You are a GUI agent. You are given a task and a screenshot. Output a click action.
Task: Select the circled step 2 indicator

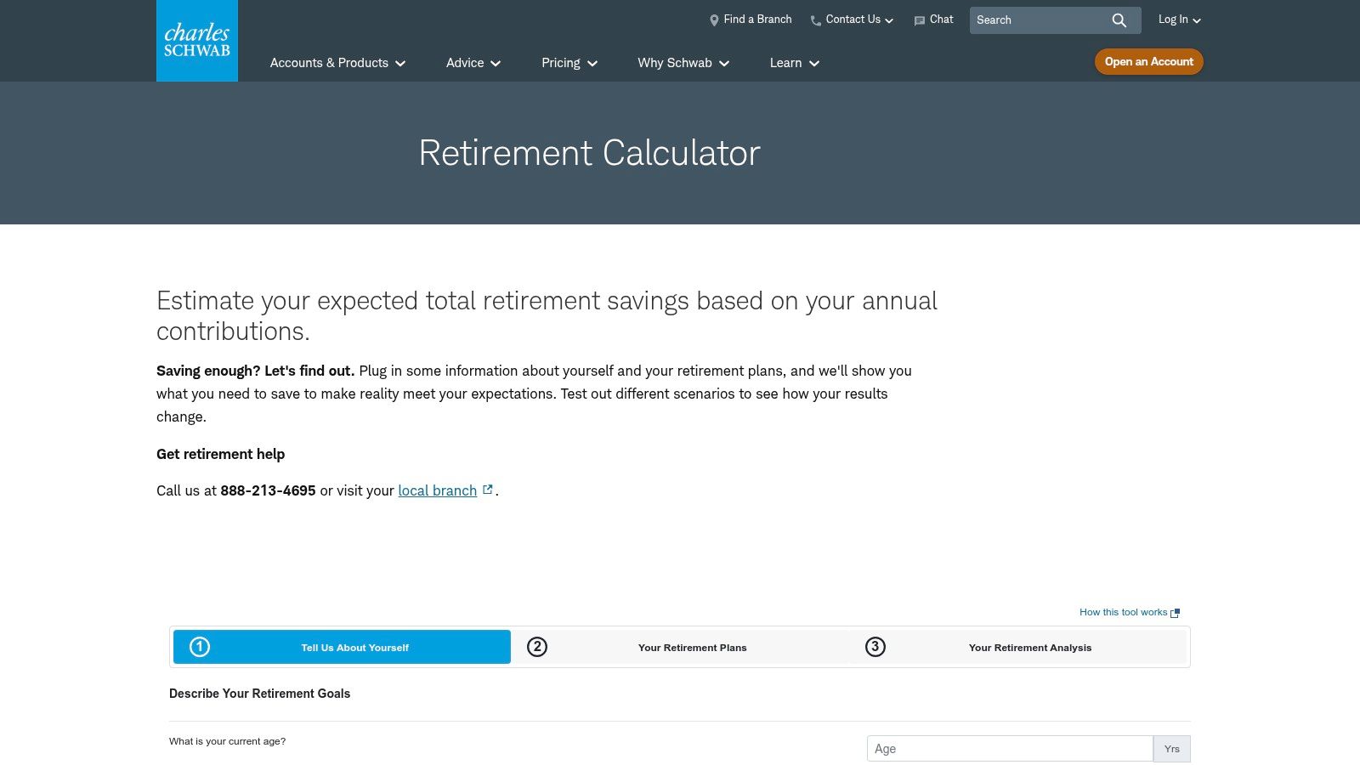click(536, 647)
